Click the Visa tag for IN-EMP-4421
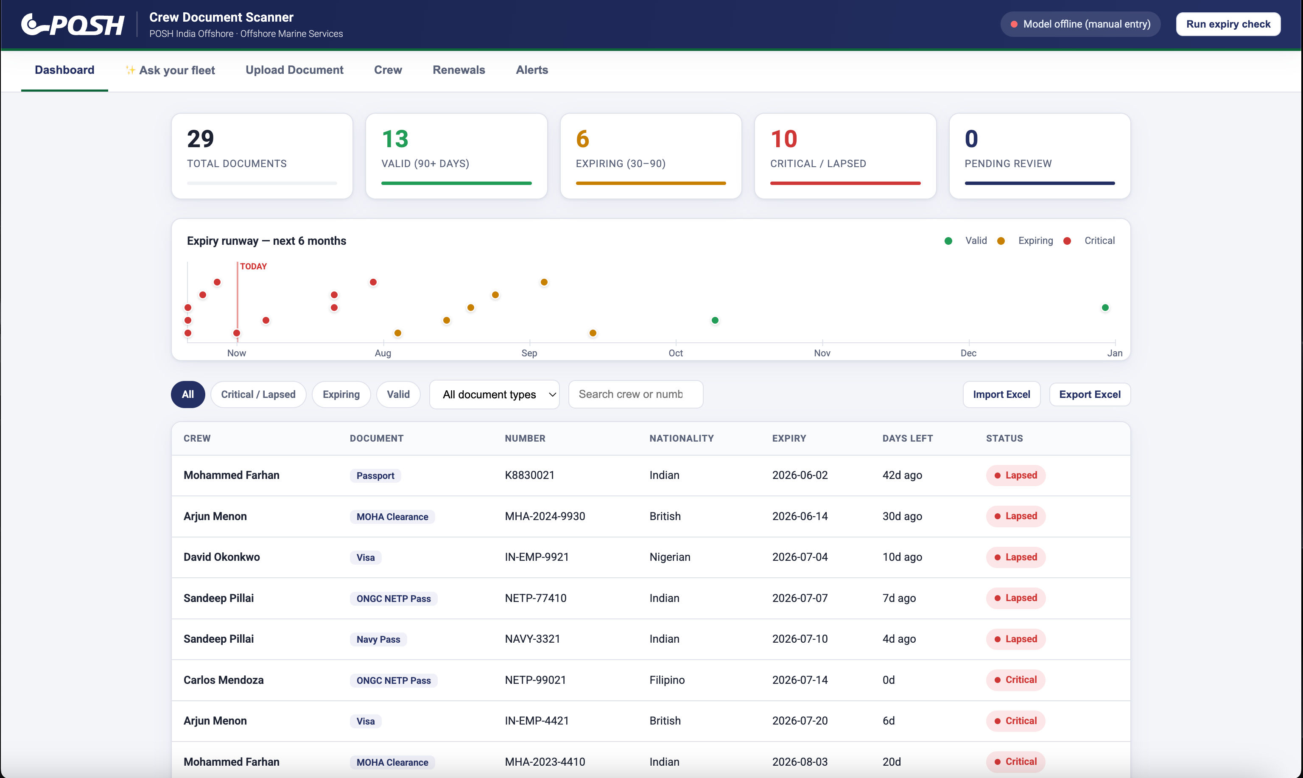 365,722
